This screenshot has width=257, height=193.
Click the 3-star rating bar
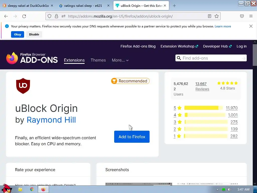pos(206,122)
